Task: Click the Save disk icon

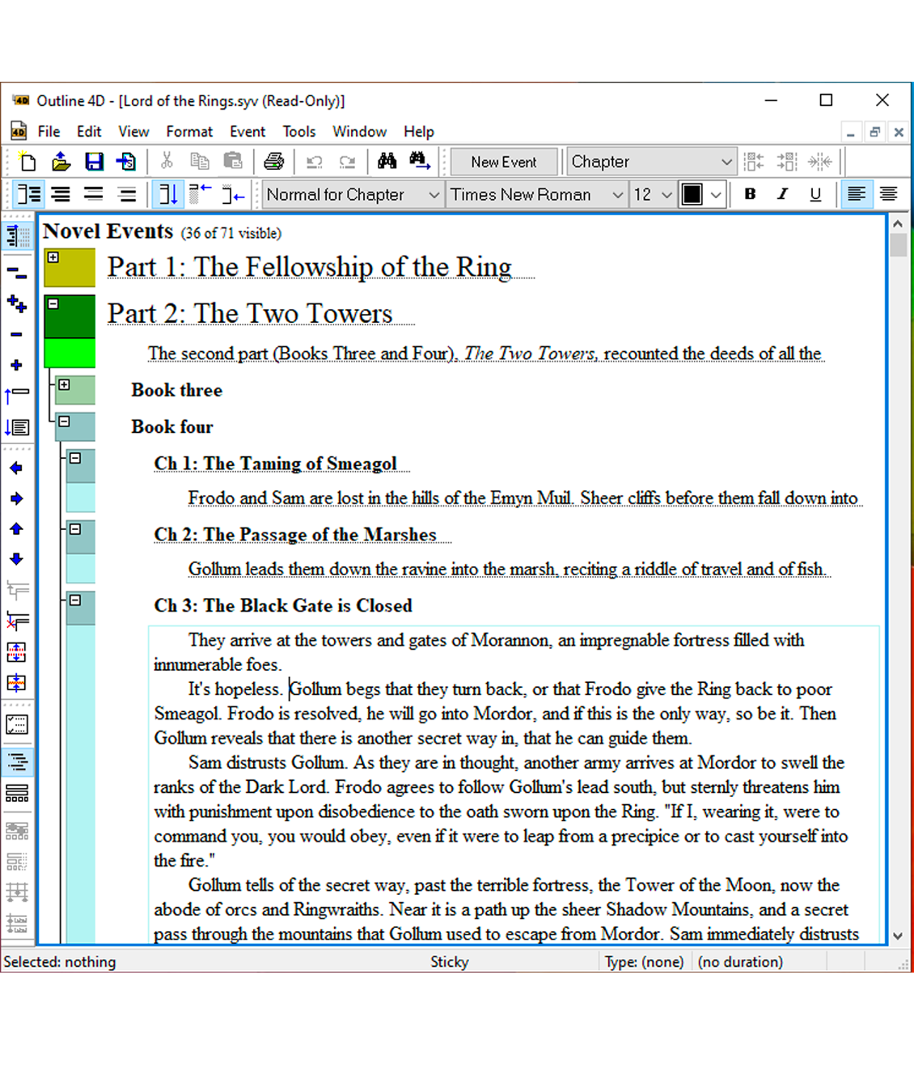Action: coord(94,162)
